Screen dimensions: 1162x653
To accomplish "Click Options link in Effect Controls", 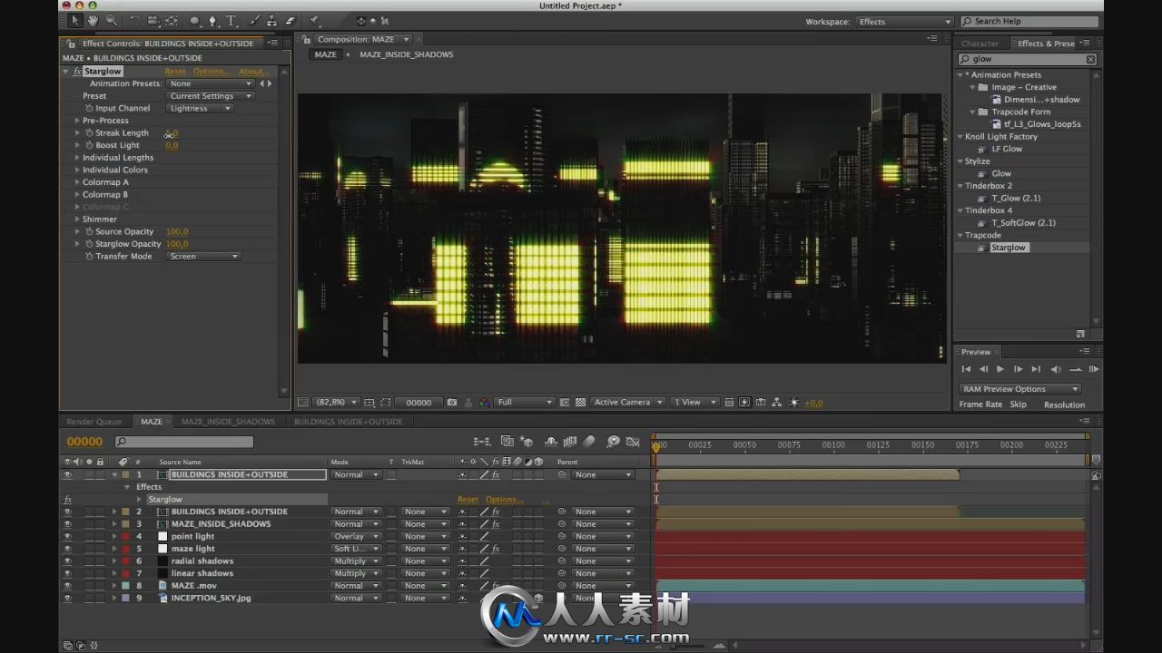I will (212, 72).
